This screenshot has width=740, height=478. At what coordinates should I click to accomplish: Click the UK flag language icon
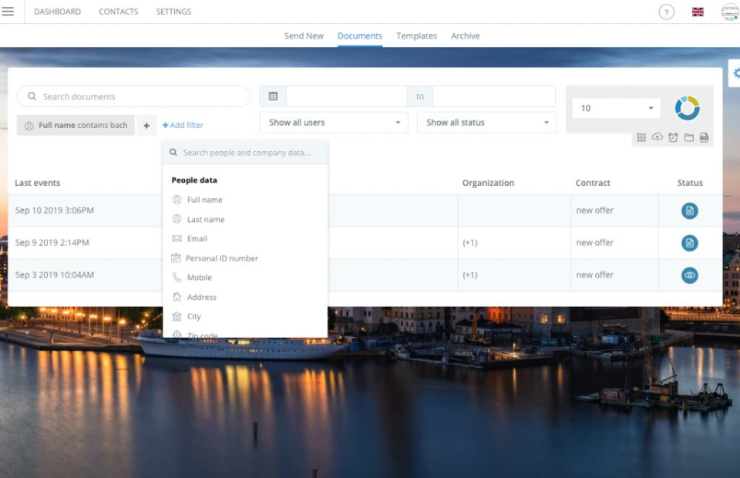coord(698,12)
